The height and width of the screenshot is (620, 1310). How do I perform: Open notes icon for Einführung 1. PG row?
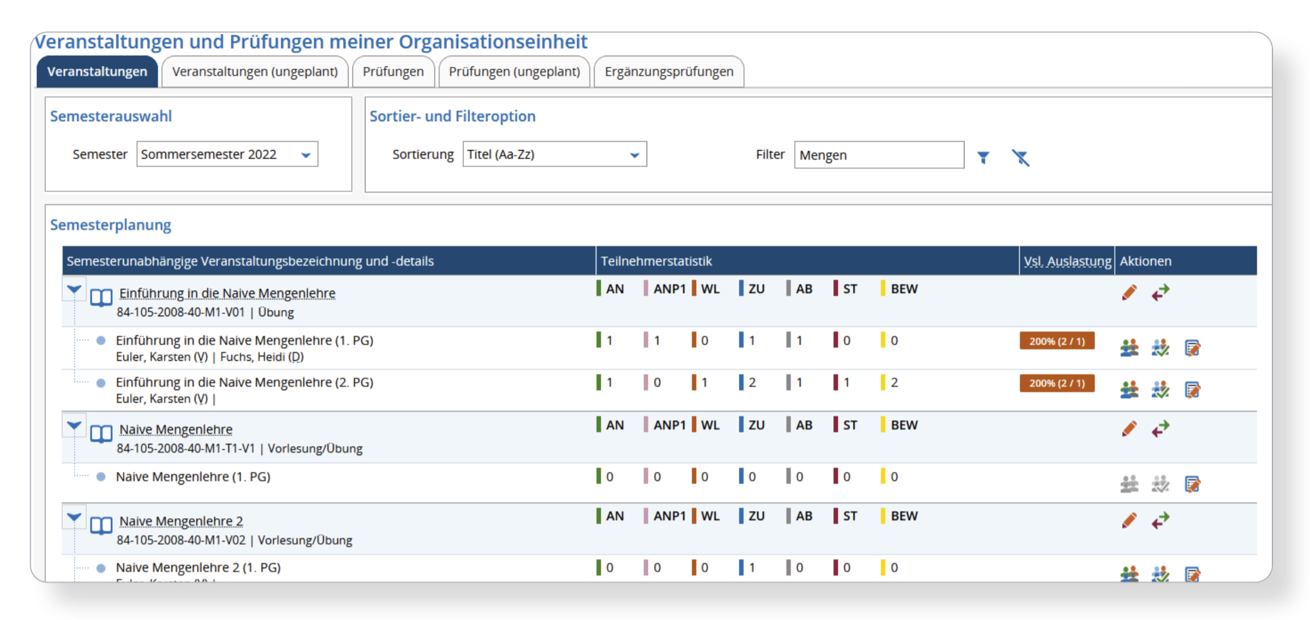[1192, 347]
